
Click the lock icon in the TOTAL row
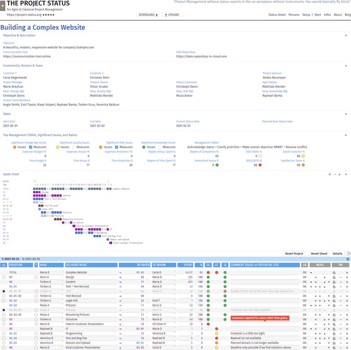click(334, 272)
